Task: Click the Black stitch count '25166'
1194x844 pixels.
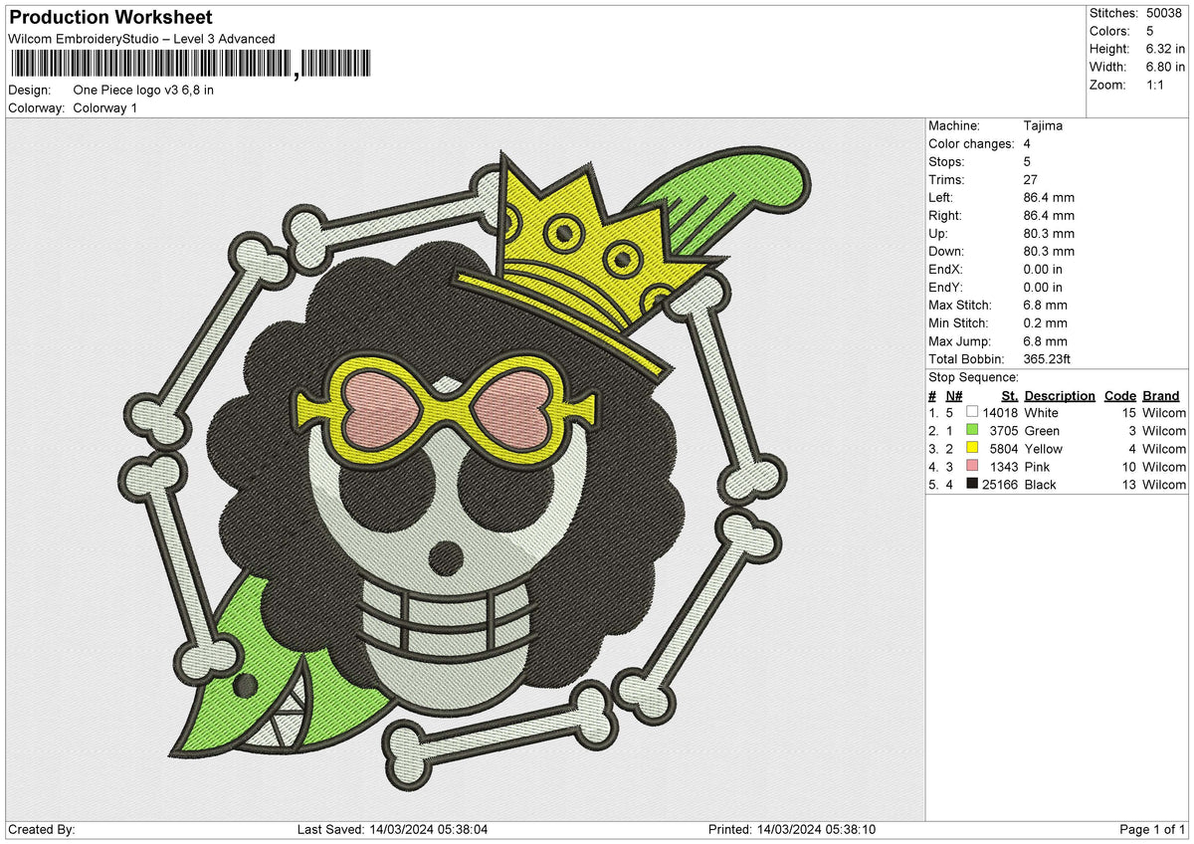Action: [x=1000, y=484]
